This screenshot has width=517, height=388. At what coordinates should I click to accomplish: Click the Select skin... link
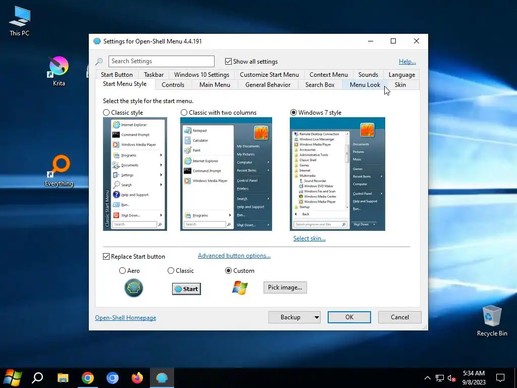(309, 238)
